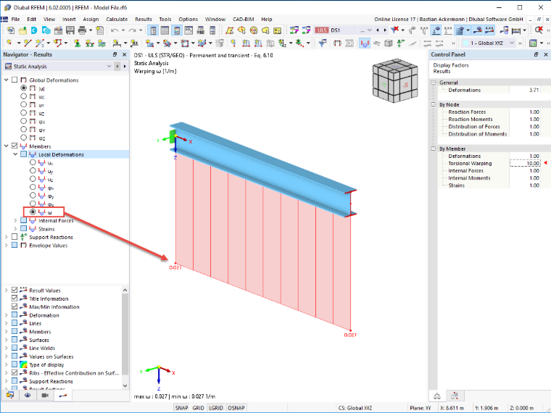
Task: Click the new nodal support icon
Action: point(77,43)
